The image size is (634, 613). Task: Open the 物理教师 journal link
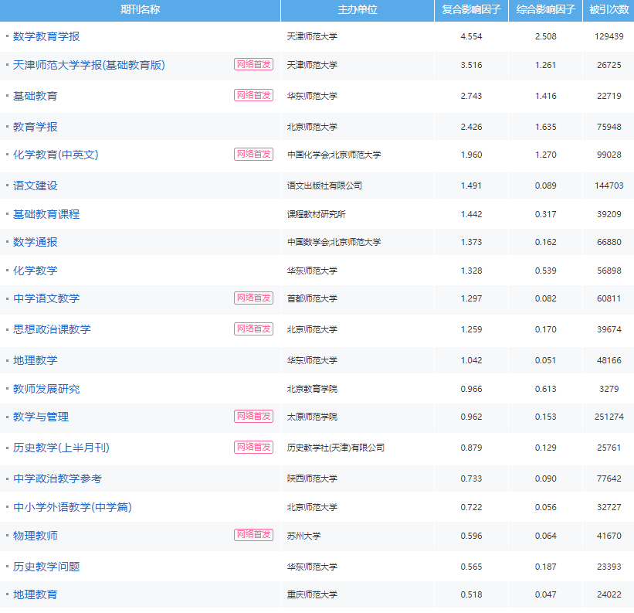point(36,536)
